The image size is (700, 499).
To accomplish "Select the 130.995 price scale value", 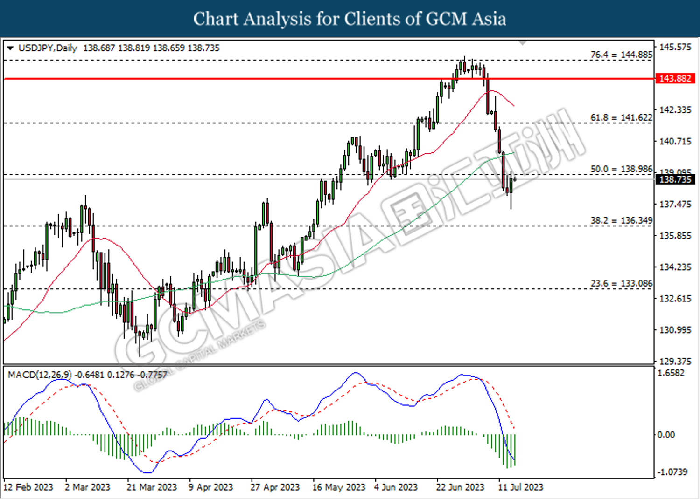I will (x=675, y=330).
